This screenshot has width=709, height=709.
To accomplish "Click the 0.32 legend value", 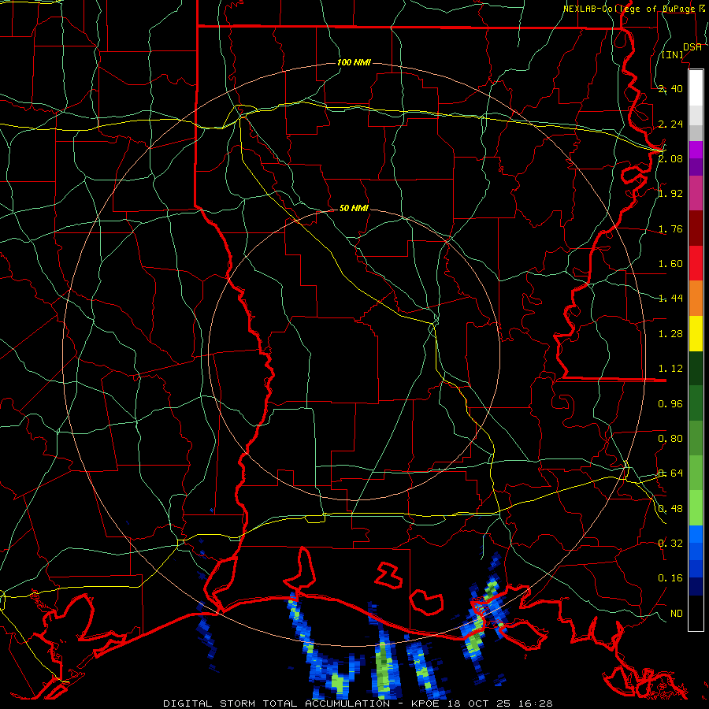I will point(670,543).
